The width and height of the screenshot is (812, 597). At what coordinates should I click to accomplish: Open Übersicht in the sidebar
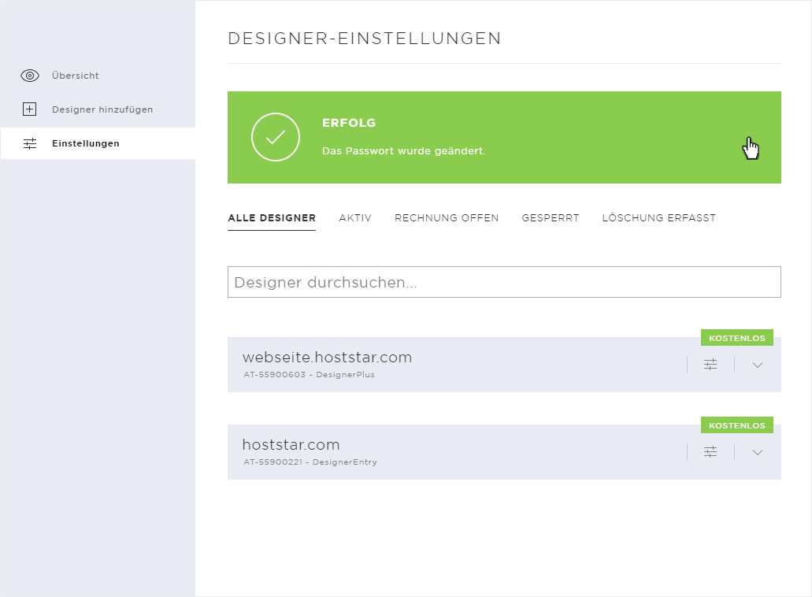pyautogui.click(x=76, y=76)
